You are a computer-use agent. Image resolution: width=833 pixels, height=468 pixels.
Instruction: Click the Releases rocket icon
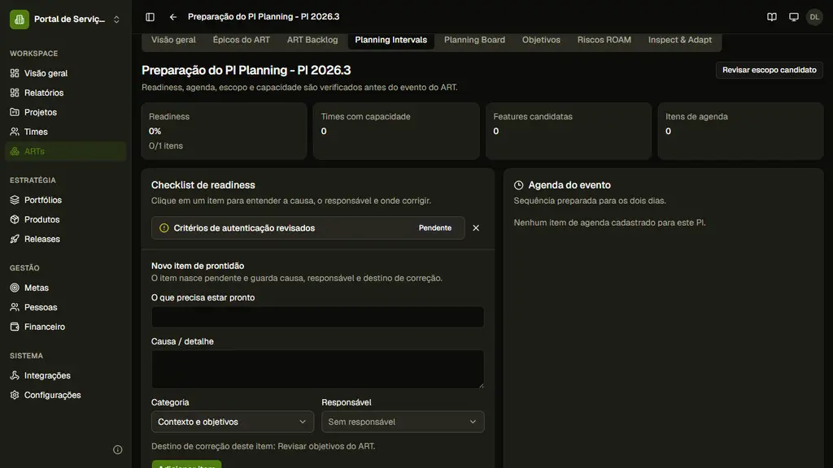pos(15,239)
